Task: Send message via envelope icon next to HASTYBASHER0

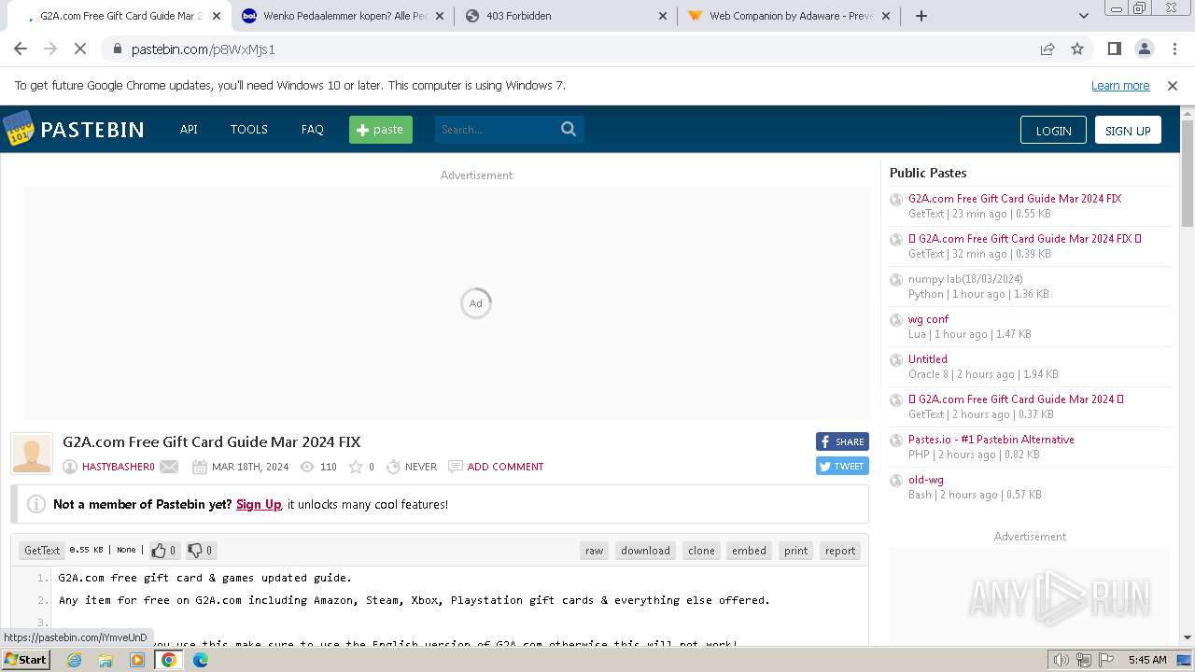Action: pos(169,467)
